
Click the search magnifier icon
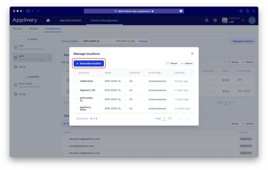point(207,20)
